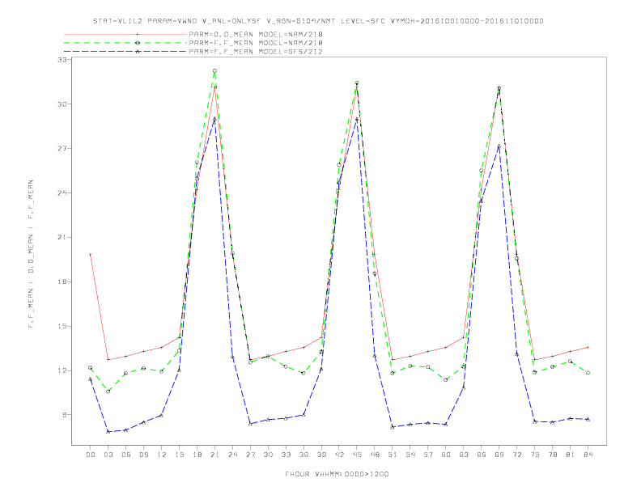
Task: Click the x-axis label FHOUR VHHMM:0000>1200
Action: 337,474
